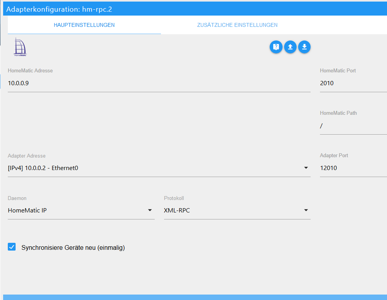The image size is (387, 300).
Task: Click the Protokoll field label
Action: click(x=174, y=198)
